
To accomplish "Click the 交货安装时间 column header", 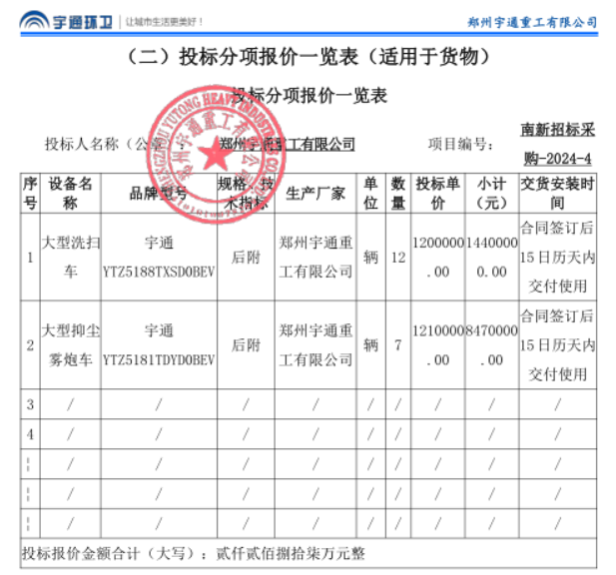I will pos(557,194).
